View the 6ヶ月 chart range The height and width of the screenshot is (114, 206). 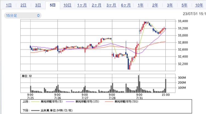[x=126, y=5]
